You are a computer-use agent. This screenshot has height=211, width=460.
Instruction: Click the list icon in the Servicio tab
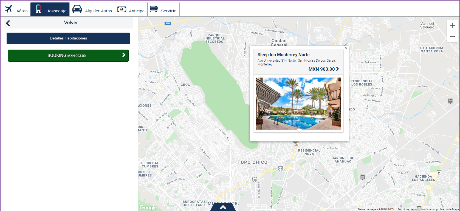154,9
